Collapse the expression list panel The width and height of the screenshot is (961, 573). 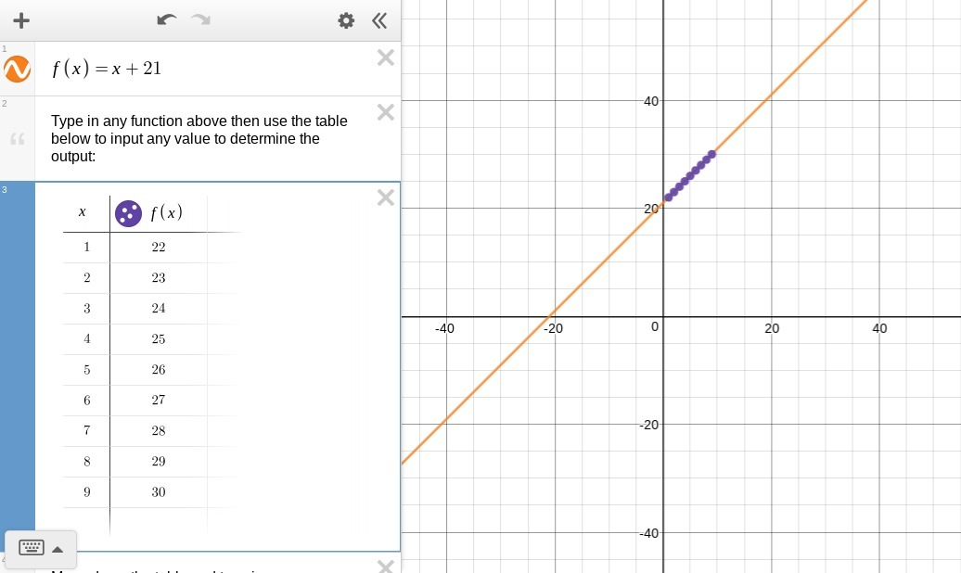point(379,20)
